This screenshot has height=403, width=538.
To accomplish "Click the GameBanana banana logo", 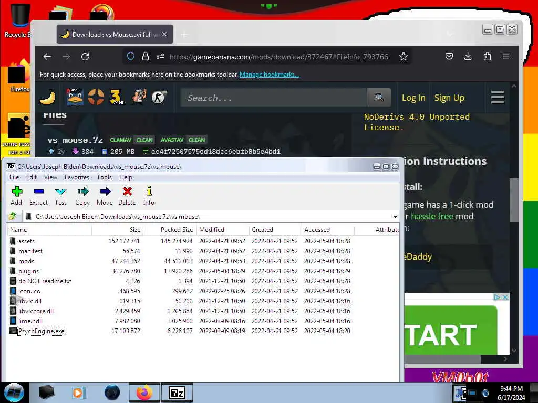I will 48,97.
